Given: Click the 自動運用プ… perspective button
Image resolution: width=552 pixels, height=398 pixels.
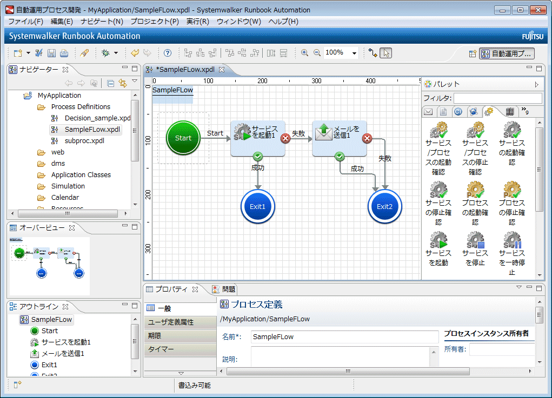Looking at the screenshot, I should (507, 54).
